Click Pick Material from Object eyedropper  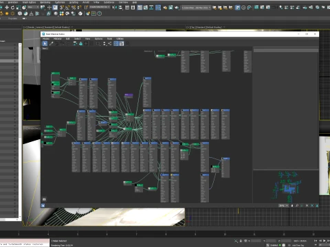52,43
